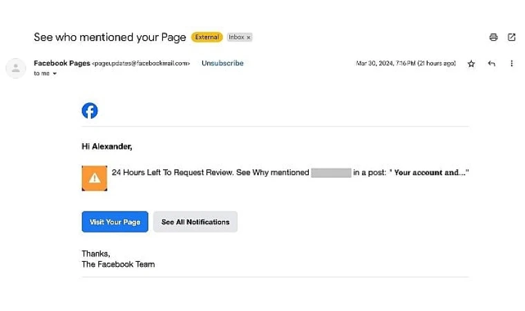Click the email date timestamp
Viewport: 525px width, 311px height.
[x=405, y=64]
